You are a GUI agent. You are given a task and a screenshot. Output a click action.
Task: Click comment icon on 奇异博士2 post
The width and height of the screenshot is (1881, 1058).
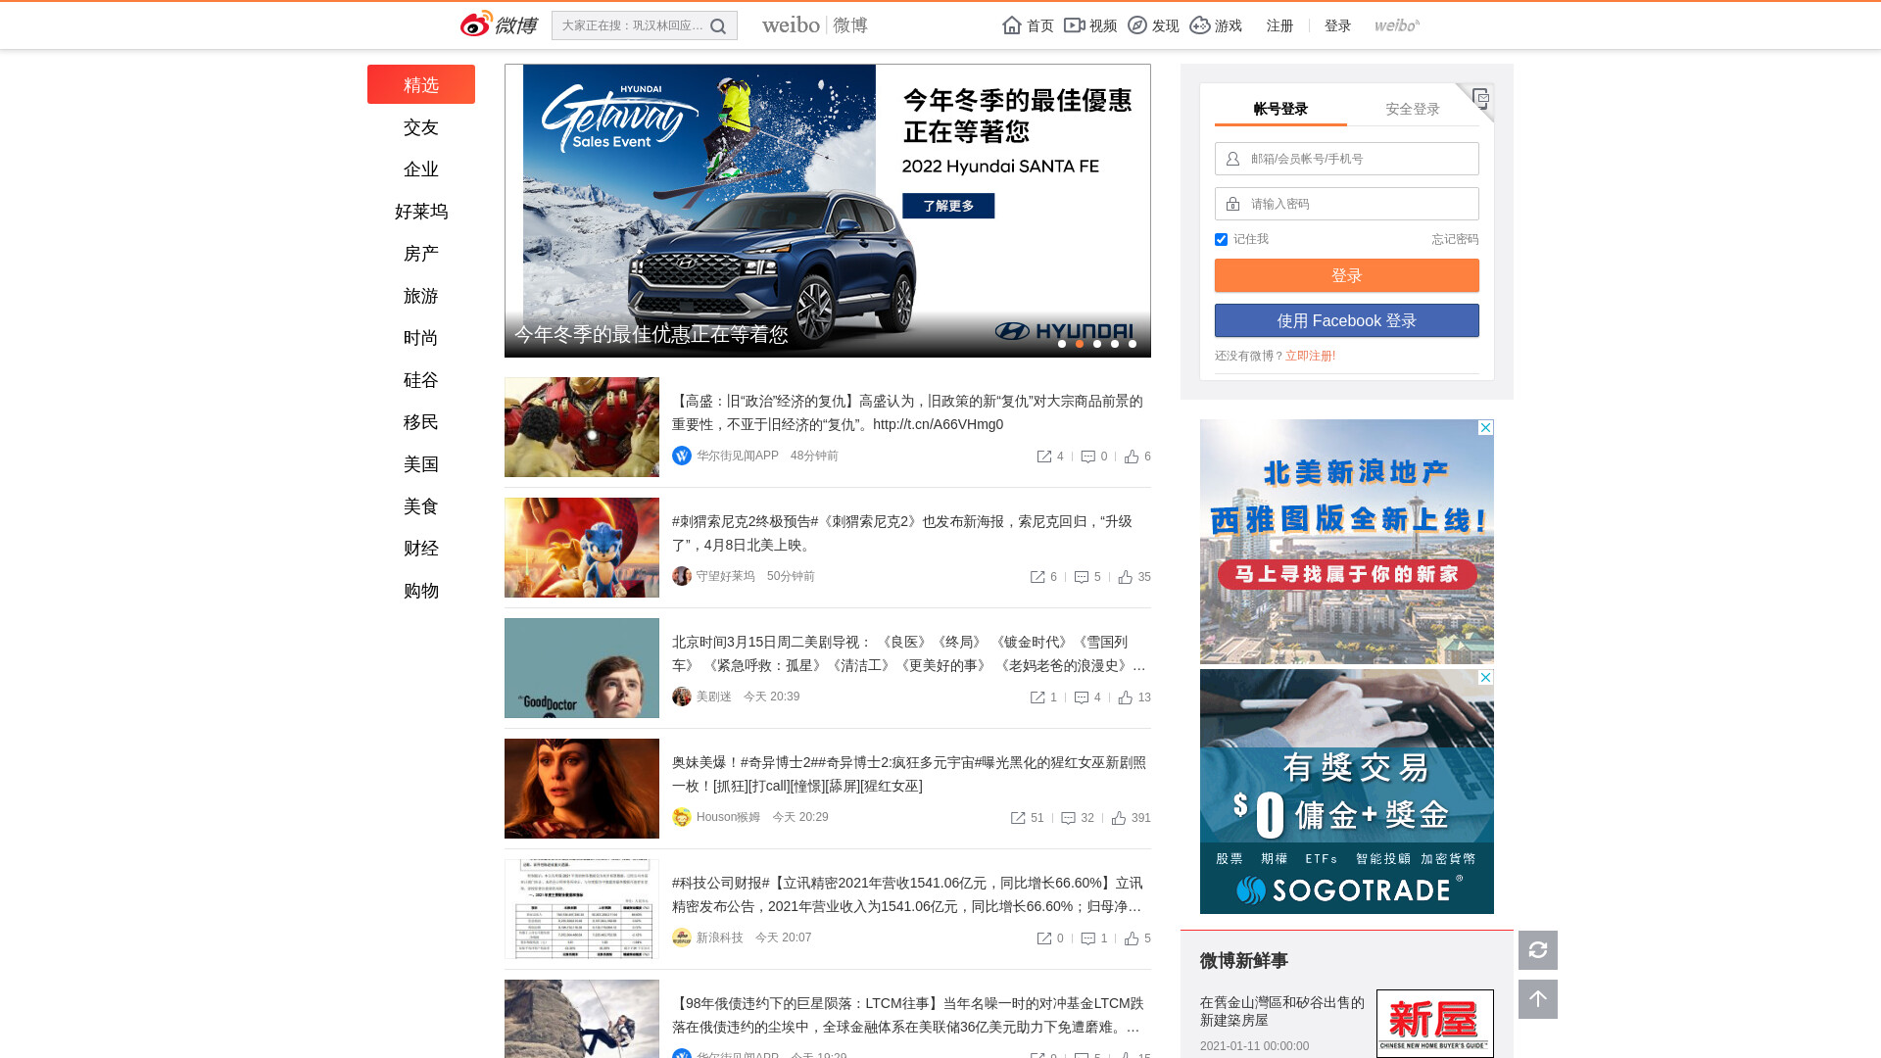click(1069, 818)
